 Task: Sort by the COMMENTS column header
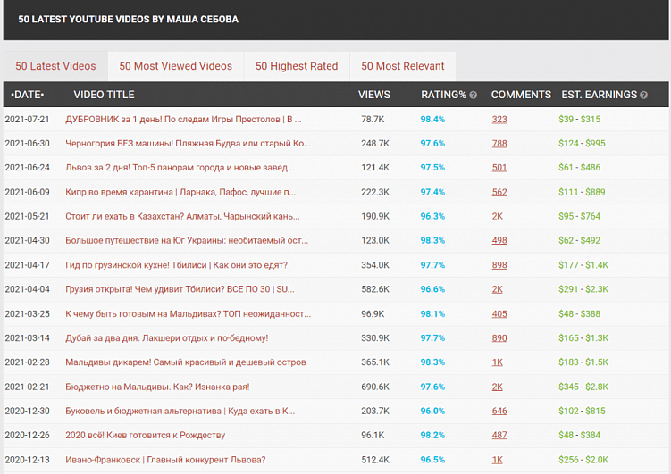coord(521,95)
